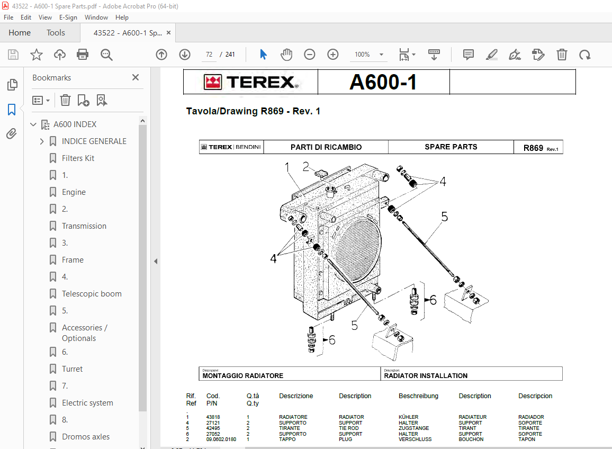Switch to the Tools tab
This screenshot has width=612, height=449.
56,33
